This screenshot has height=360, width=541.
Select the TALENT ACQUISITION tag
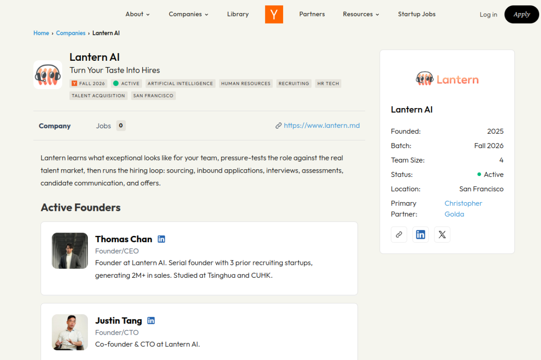coord(98,96)
